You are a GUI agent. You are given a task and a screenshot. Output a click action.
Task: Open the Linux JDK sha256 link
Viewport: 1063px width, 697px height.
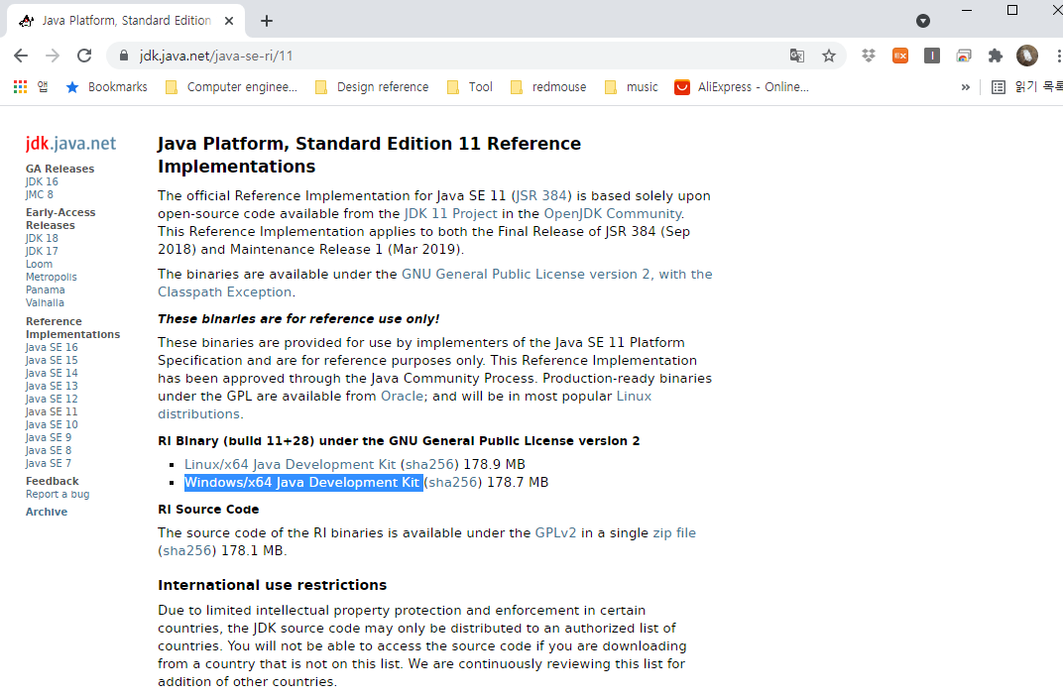(x=429, y=464)
